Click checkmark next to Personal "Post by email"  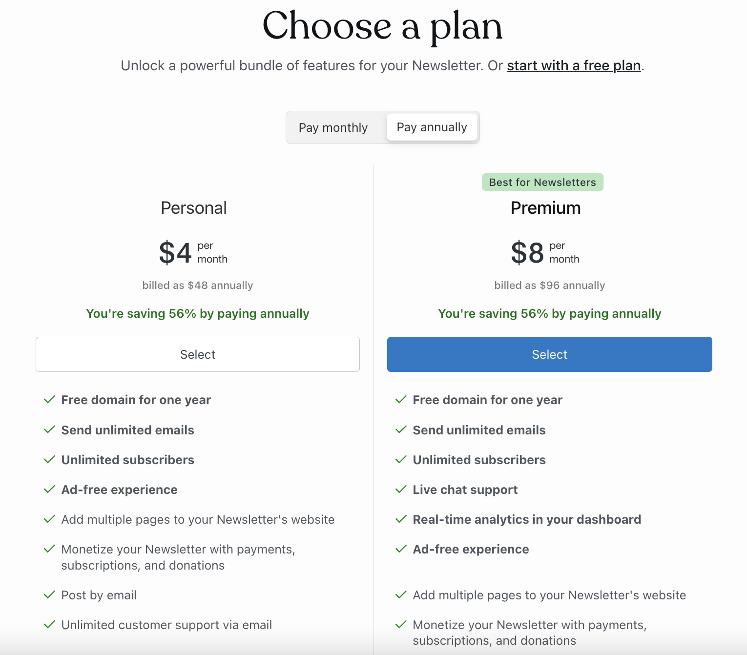click(49, 595)
